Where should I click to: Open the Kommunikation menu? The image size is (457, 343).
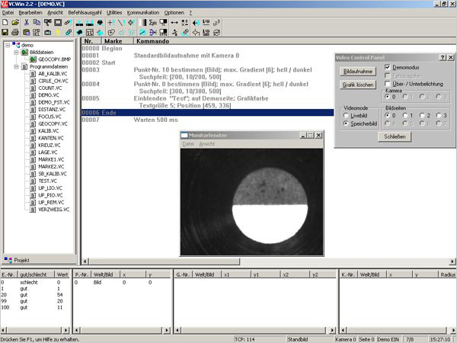coord(142,13)
